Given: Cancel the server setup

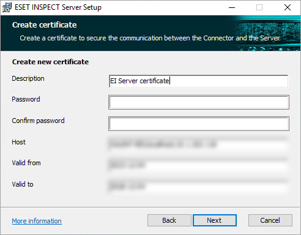Looking at the screenshot, I should point(270,220).
